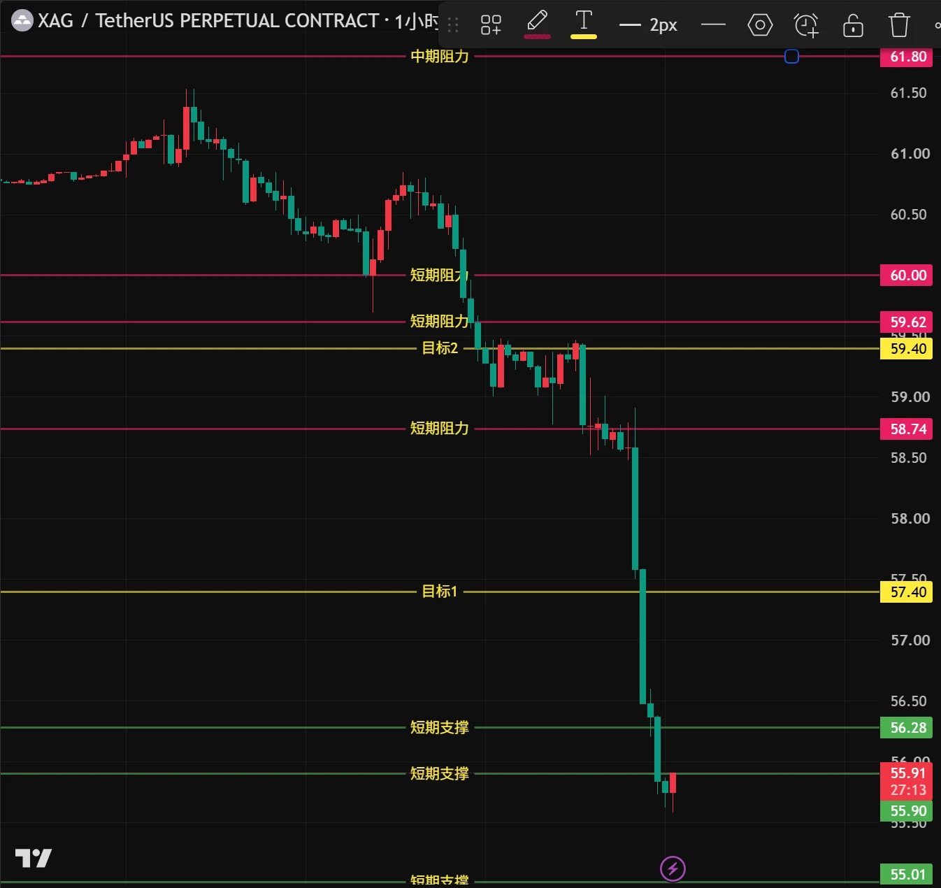This screenshot has height=888, width=941.
Task: Open the line color picker
Action: (x=537, y=24)
